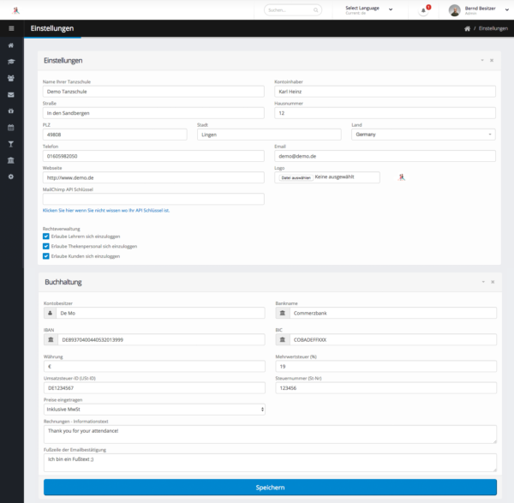This screenshot has width=514, height=503.
Task: Click the Währung field showing €
Action: 154,366
